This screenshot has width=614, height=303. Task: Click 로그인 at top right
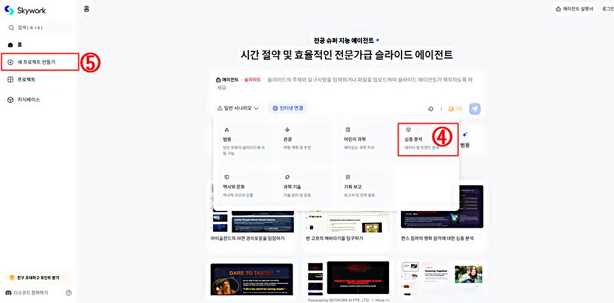pos(608,8)
